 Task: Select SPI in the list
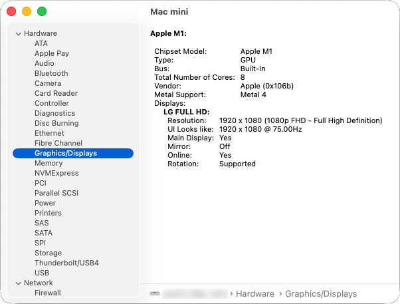point(41,243)
